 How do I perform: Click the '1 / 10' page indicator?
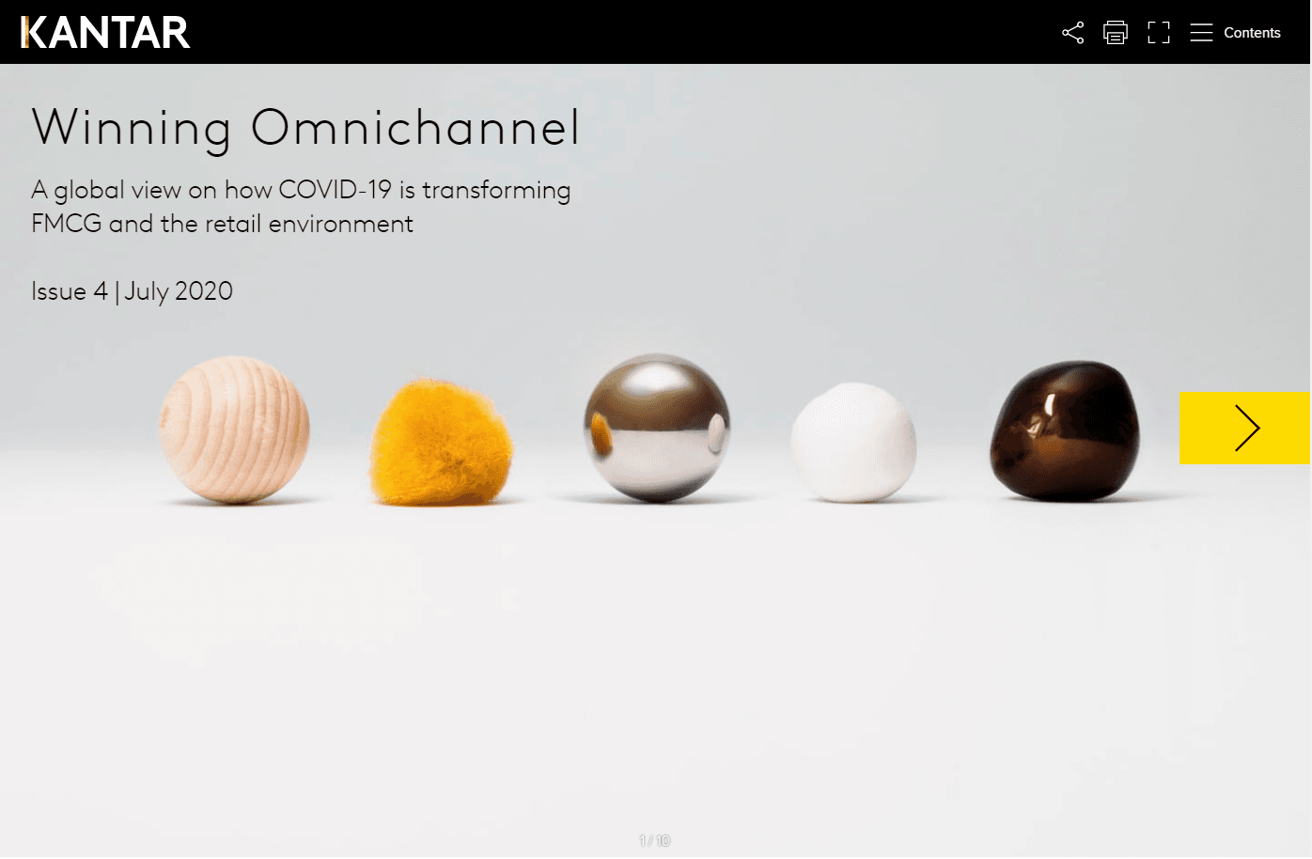(x=655, y=841)
